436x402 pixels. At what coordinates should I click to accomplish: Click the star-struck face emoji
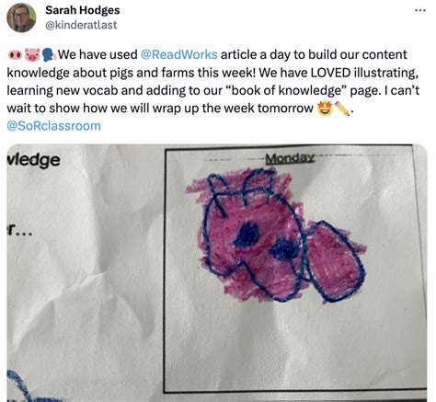tap(325, 109)
